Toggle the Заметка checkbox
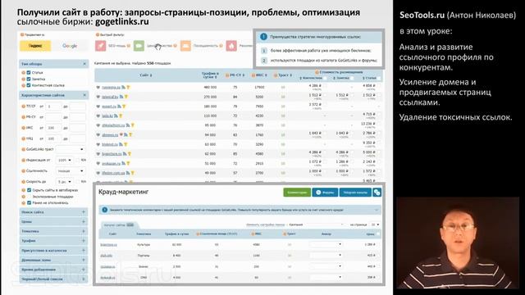The height and width of the screenshot is (295, 525). point(29,79)
